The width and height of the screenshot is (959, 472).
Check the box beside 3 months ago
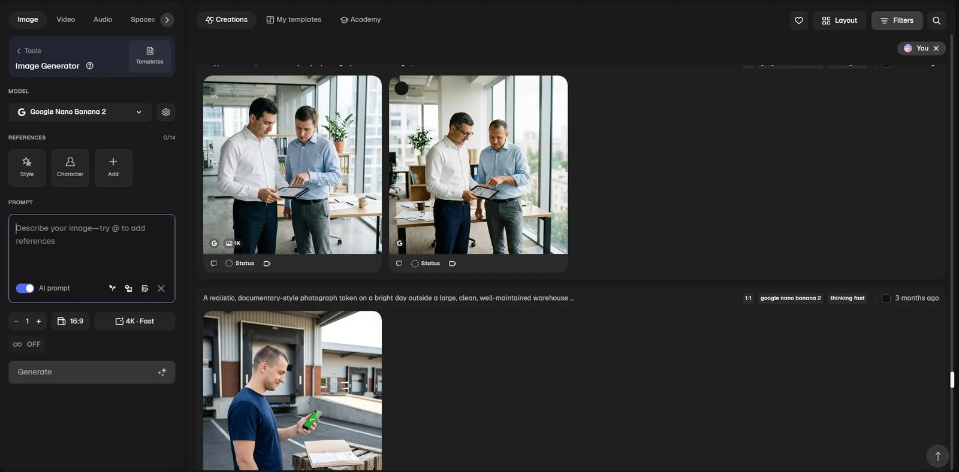coord(886,298)
